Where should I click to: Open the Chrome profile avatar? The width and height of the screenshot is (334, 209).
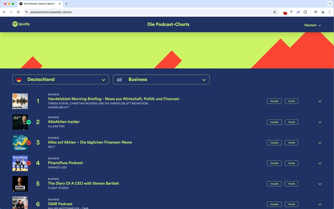323,12
